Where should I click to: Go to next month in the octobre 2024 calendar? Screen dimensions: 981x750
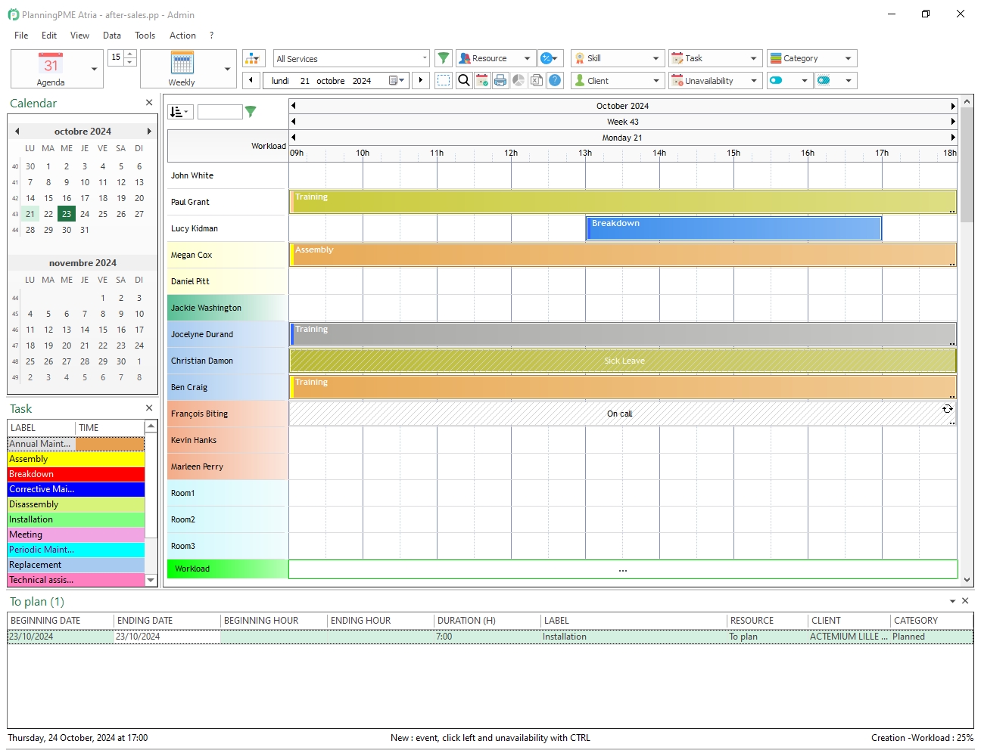(149, 132)
